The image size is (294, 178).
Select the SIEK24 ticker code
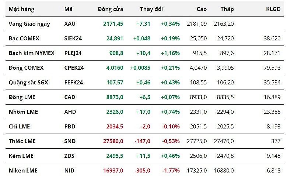tap(73, 39)
